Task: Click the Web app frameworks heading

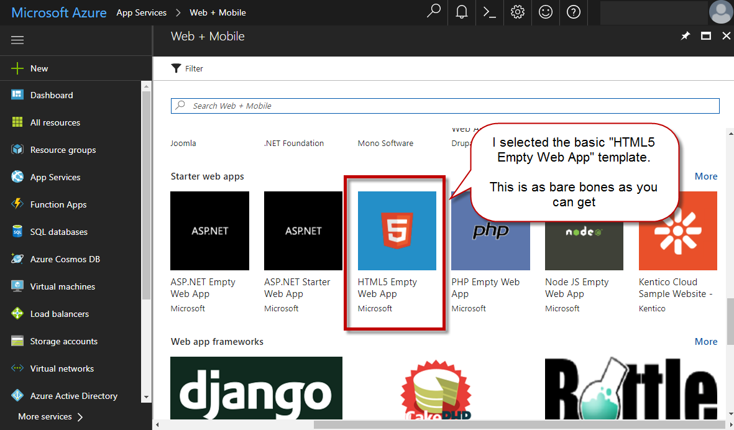Action: click(x=217, y=342)
